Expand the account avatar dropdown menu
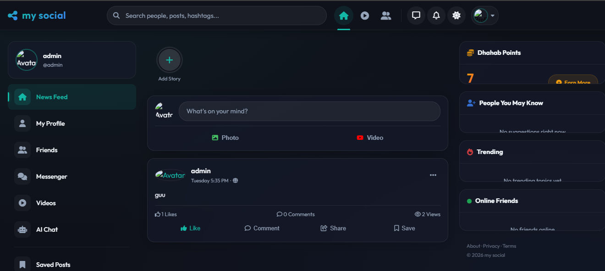 pos(485,16)
